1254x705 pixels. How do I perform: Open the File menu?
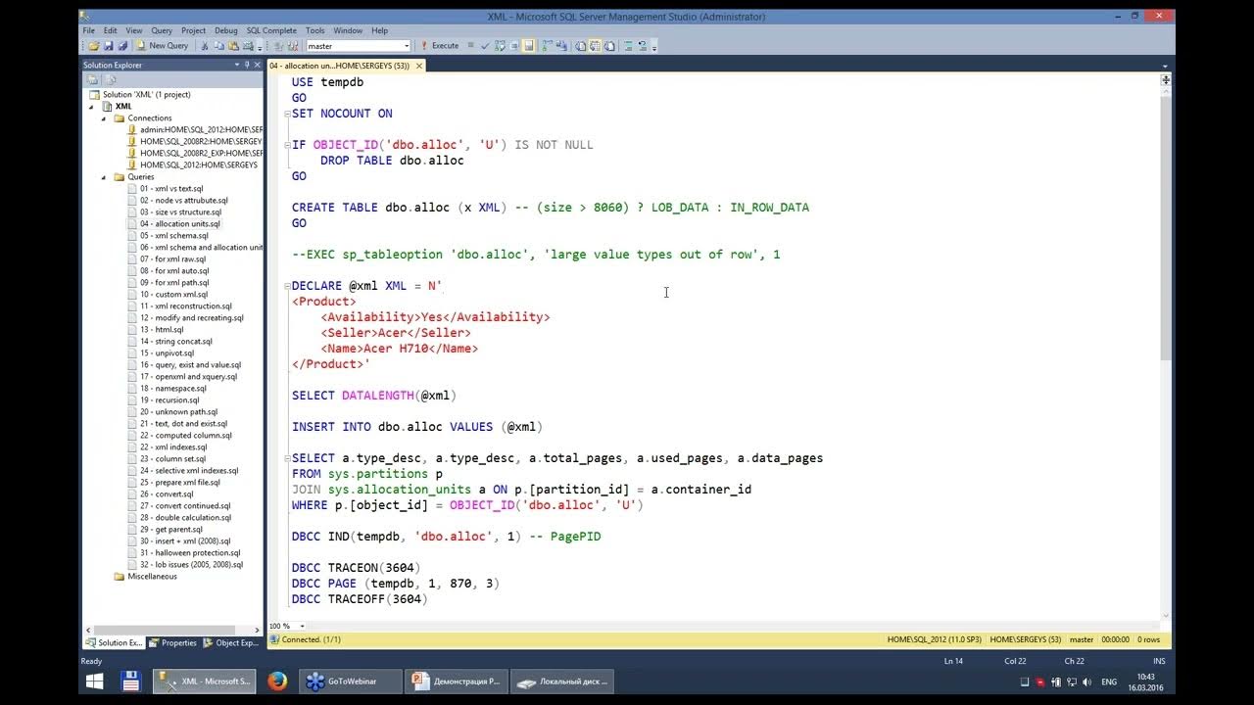coord(88,30)
